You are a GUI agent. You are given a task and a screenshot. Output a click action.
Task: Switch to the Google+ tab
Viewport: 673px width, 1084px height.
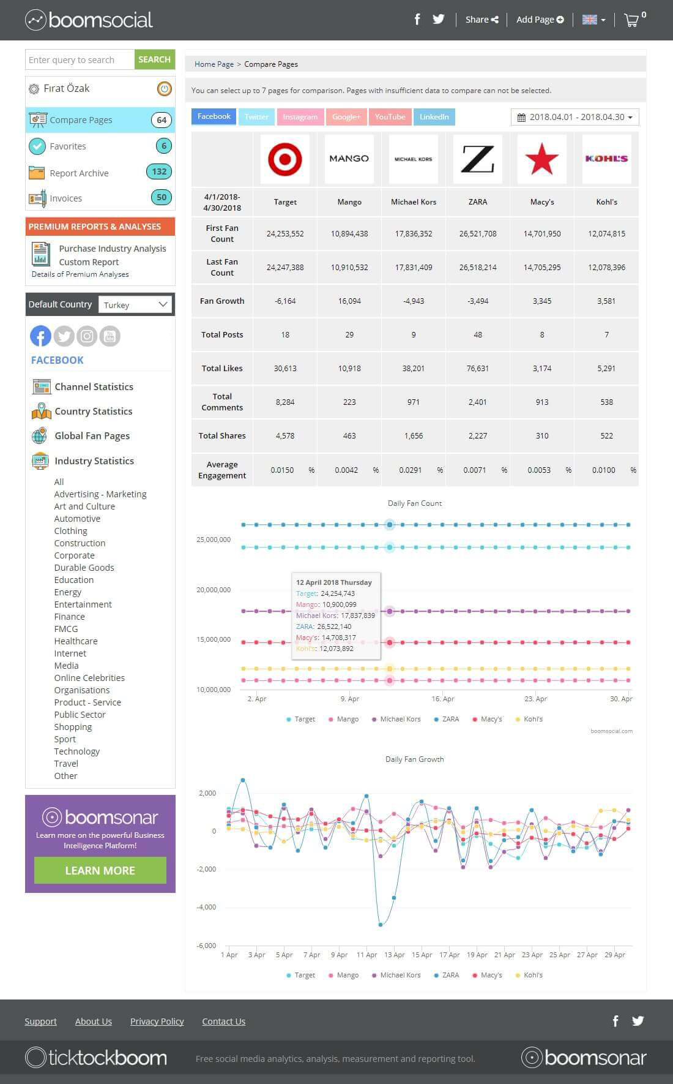coord(346,117)
